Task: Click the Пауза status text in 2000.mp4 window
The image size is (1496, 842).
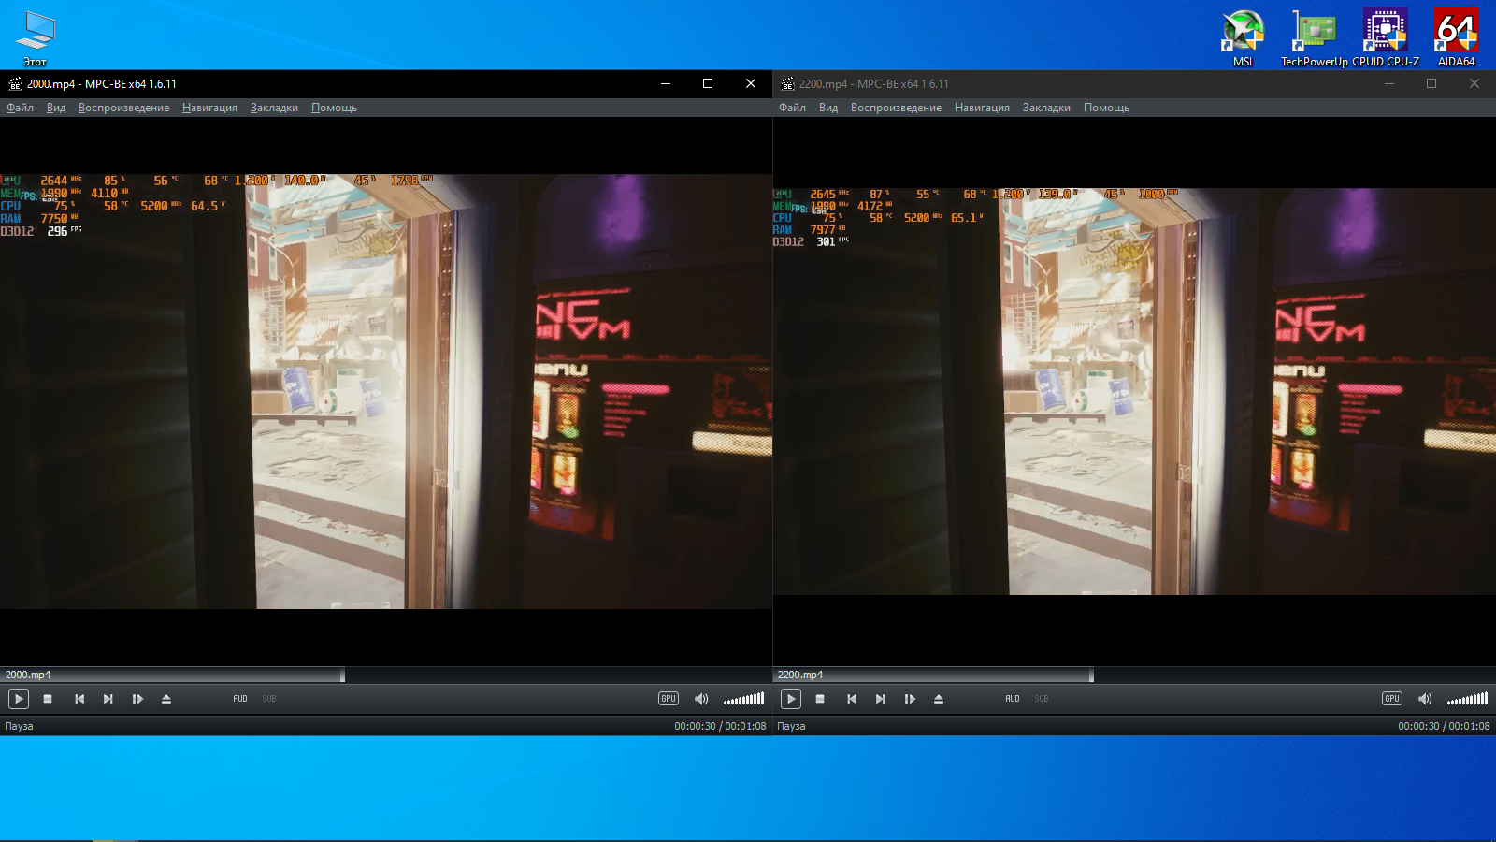Action: (19, 726)
